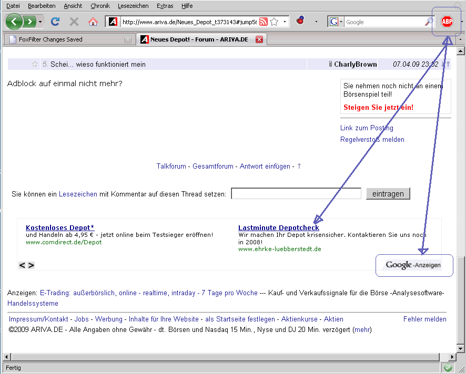Open the Extras menu

pos(165,6)
